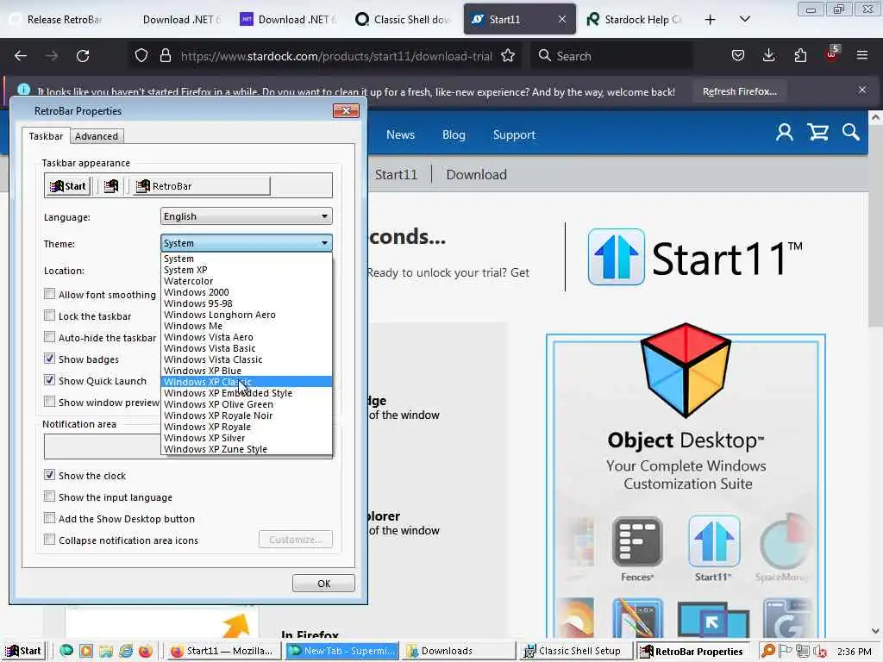883x662 pixels.
Task: Pick the Watercolor theme option
Action: [247, 281]
